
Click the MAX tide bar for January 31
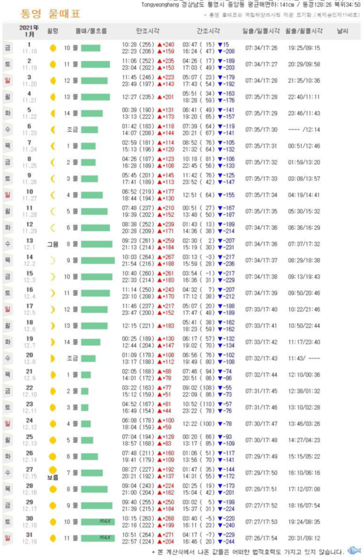[x=98, y=538]
